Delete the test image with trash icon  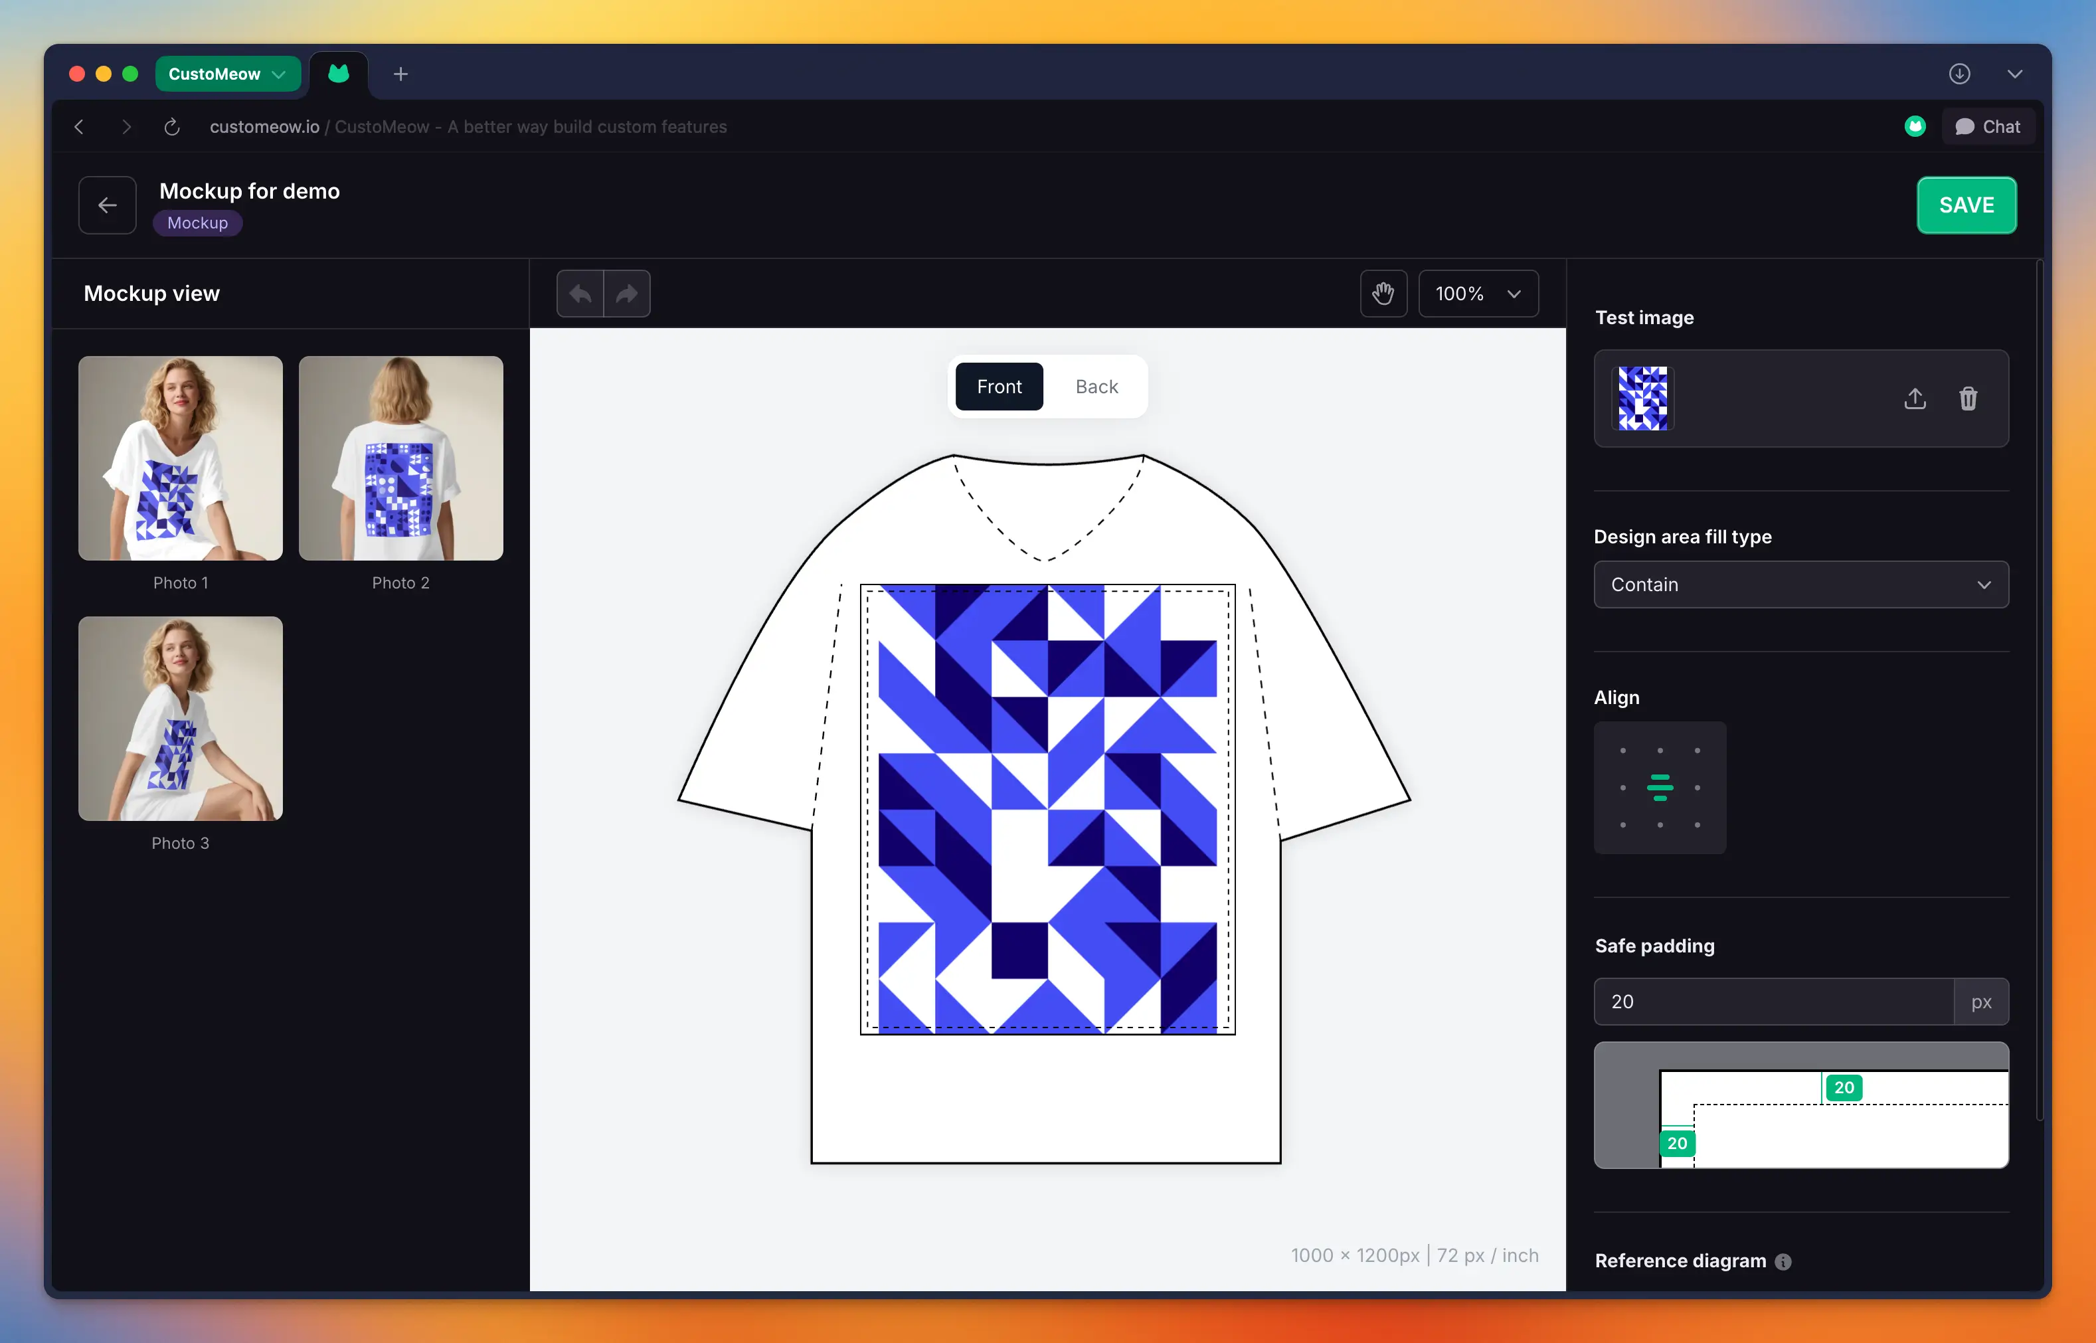click(x=1968, y=399)
